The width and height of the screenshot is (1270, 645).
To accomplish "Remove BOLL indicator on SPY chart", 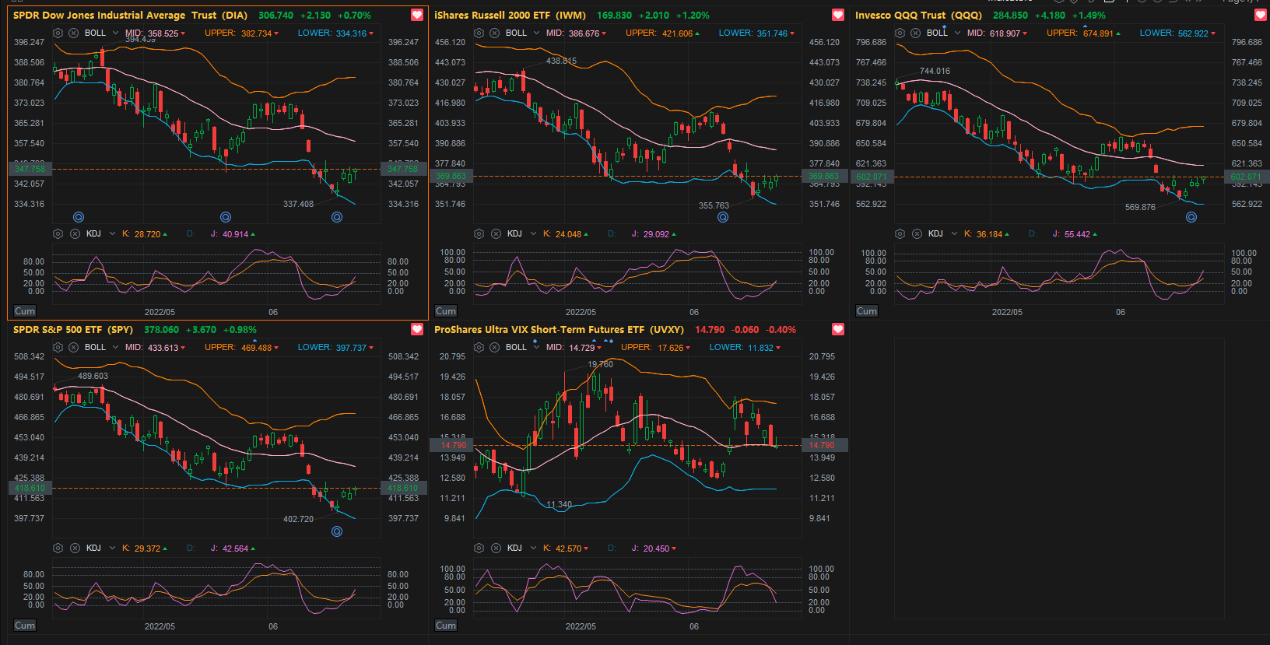I will 73,348.
